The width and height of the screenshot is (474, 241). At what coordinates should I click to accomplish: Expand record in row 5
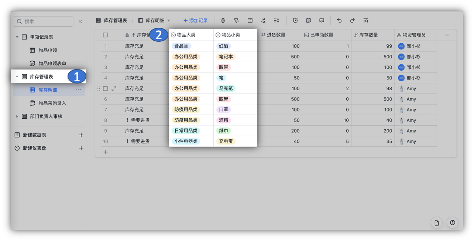click(x=114, y=89)
